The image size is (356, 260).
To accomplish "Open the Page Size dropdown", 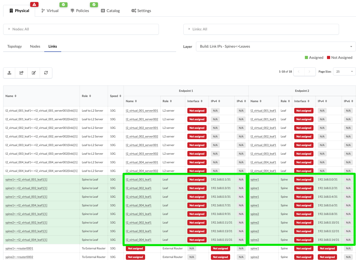I will coord(344,72).
